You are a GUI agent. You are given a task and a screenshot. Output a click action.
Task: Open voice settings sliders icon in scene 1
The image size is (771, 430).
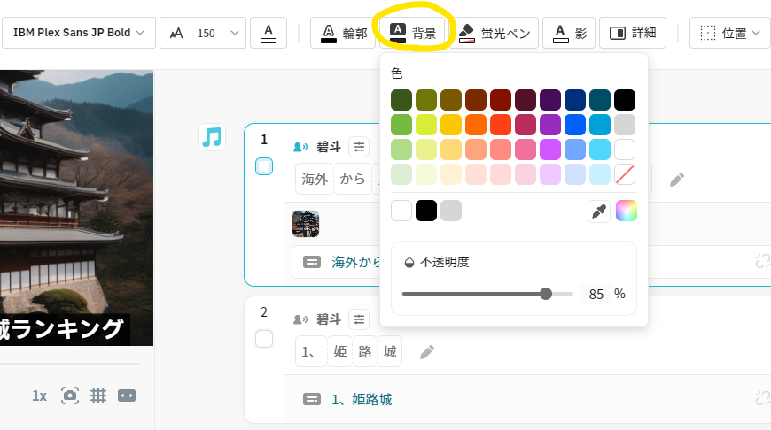[x=358, y=147]
